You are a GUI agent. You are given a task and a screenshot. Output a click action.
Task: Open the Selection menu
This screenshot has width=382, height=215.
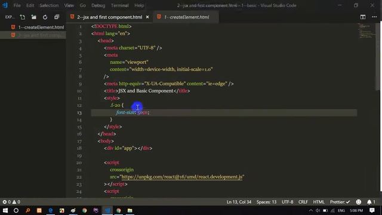click(x=49, y=5)
